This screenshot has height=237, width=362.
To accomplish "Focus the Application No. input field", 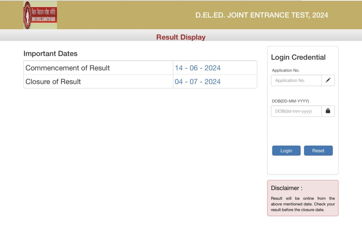I will click(296, 80).
